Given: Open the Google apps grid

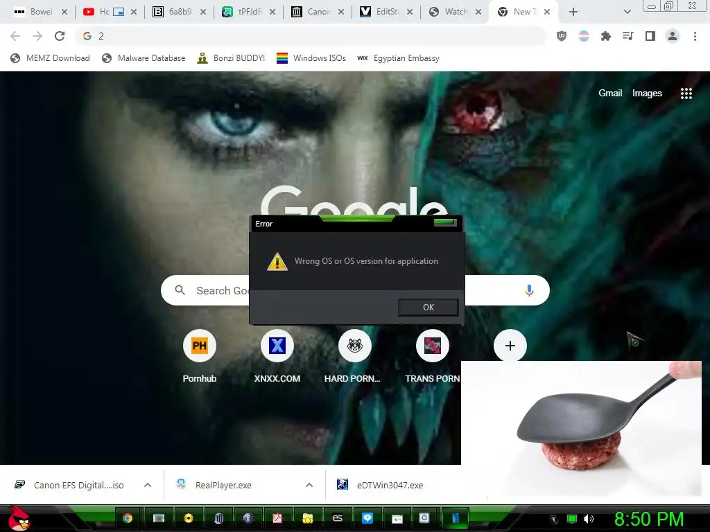Looking at the screenshot, I should pyautogui.click(x=686, y=94).
